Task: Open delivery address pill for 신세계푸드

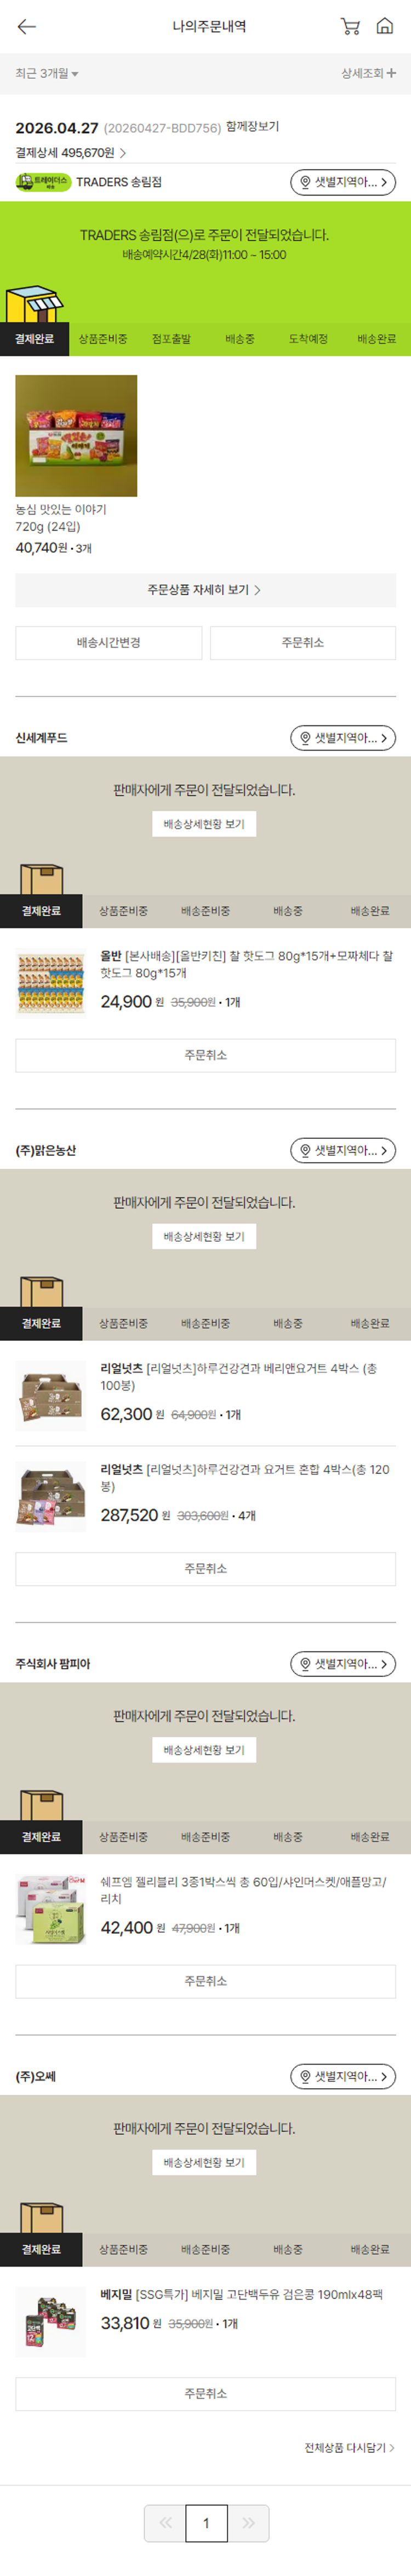Action: [343, 738]
